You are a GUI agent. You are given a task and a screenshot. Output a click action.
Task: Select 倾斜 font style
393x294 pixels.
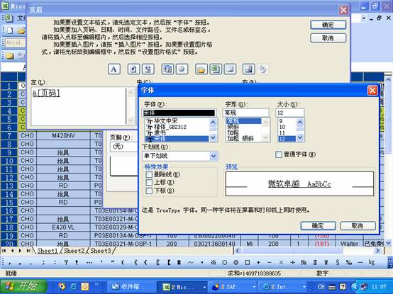point(243,127)
